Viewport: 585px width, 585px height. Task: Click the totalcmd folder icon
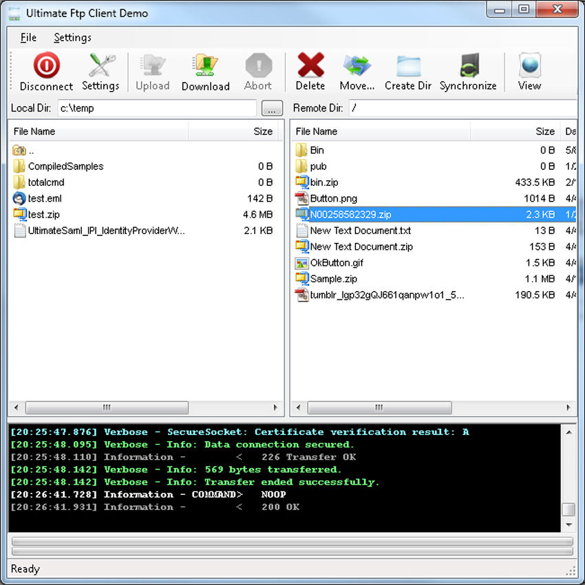[19, 182]
